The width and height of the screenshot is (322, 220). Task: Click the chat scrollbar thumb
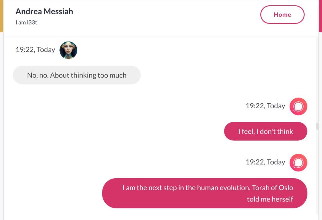pos(317,126)
